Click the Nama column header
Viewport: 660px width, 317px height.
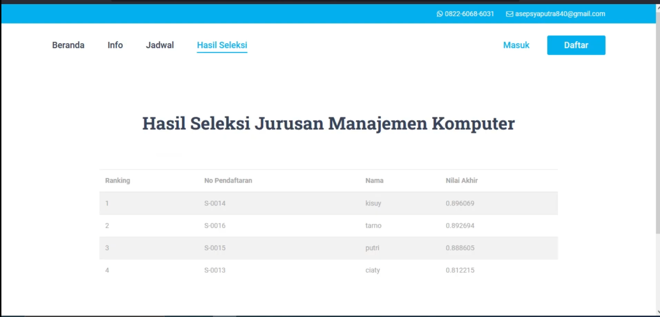(374, 180)
